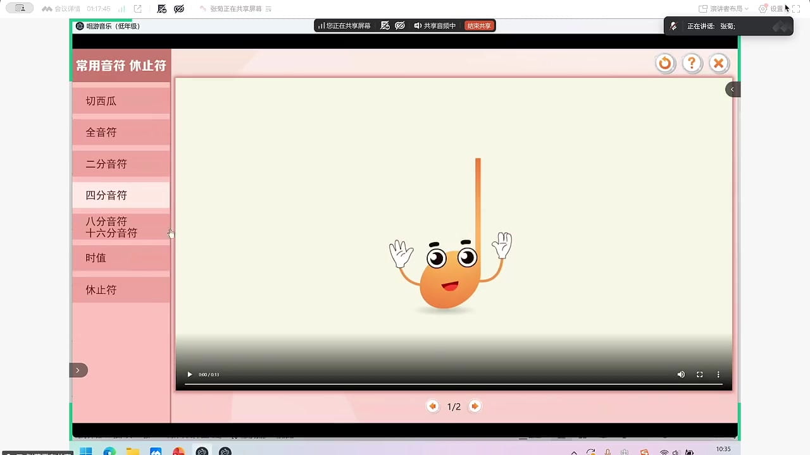Click the orange refresh/replay icon
The width and height of the screenshot is (810, 455).
[665, 63]
